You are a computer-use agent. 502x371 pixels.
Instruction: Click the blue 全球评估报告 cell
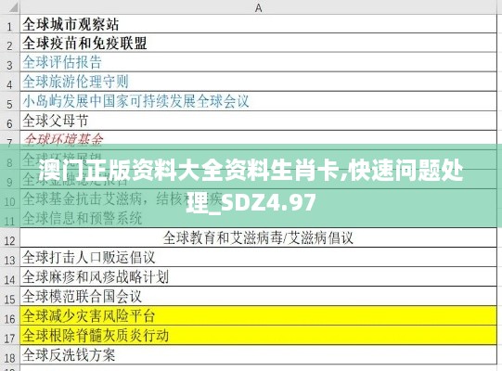(x=258, y=63)
